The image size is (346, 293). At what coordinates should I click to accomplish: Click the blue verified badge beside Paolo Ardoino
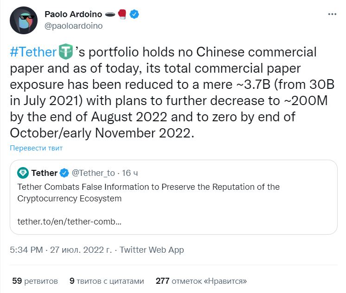point(135,14)
